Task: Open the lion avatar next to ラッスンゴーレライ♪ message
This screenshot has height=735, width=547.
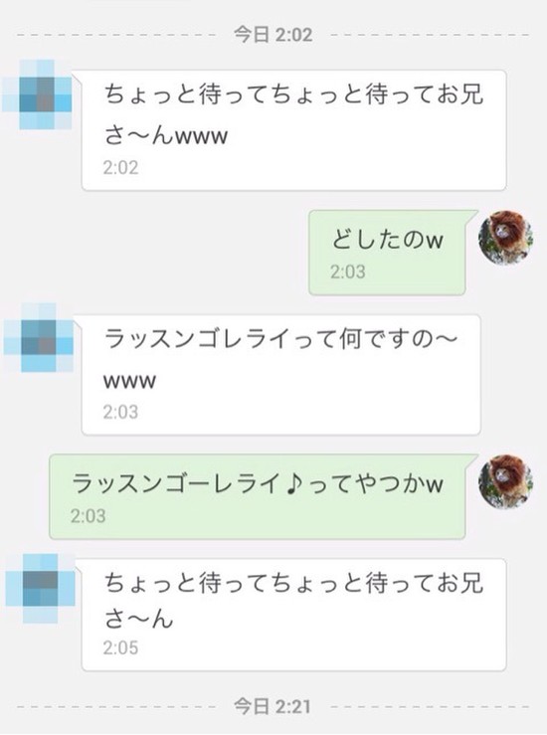Action: coord(506,481)
